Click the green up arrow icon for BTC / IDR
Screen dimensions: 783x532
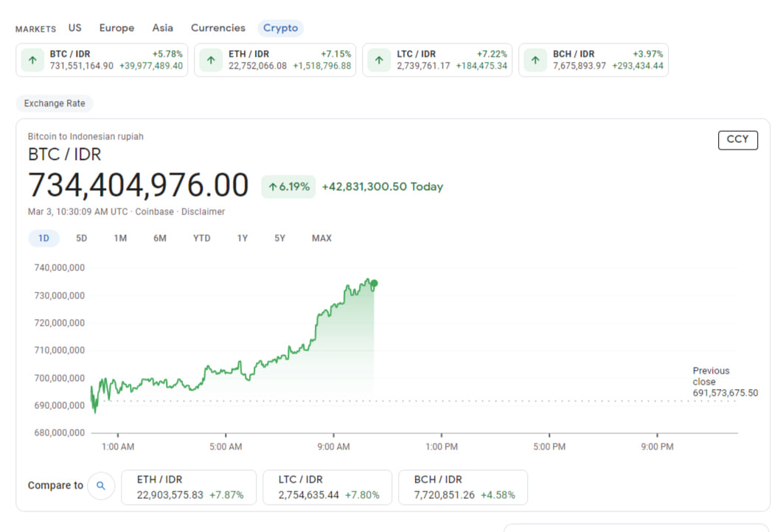32,60
